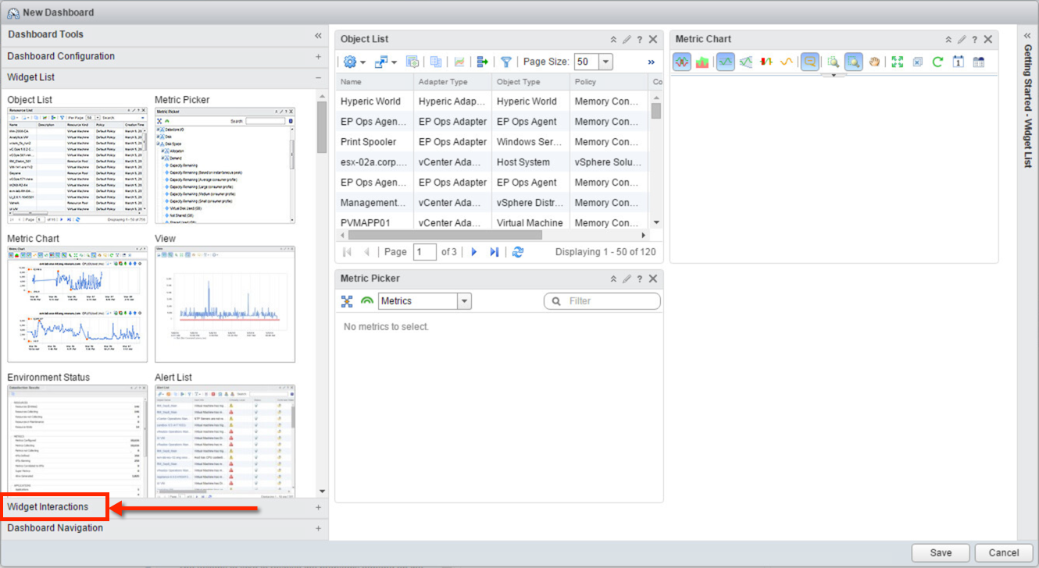Image resolution: width=1039 pixels, height=568 pixels.
Task: Open the Object List settings gear
Action: pos(349,62)
